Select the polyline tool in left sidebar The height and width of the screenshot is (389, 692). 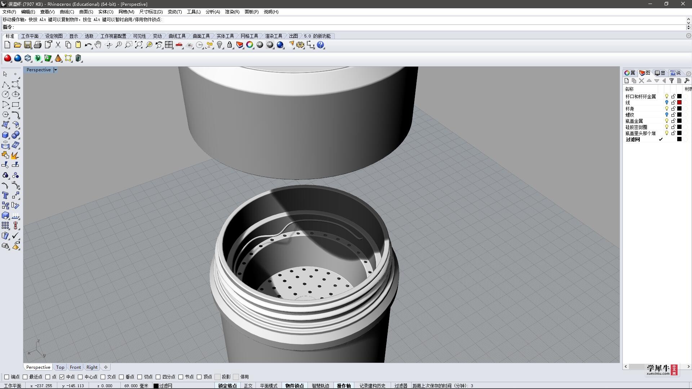click(x=5, y=84)
